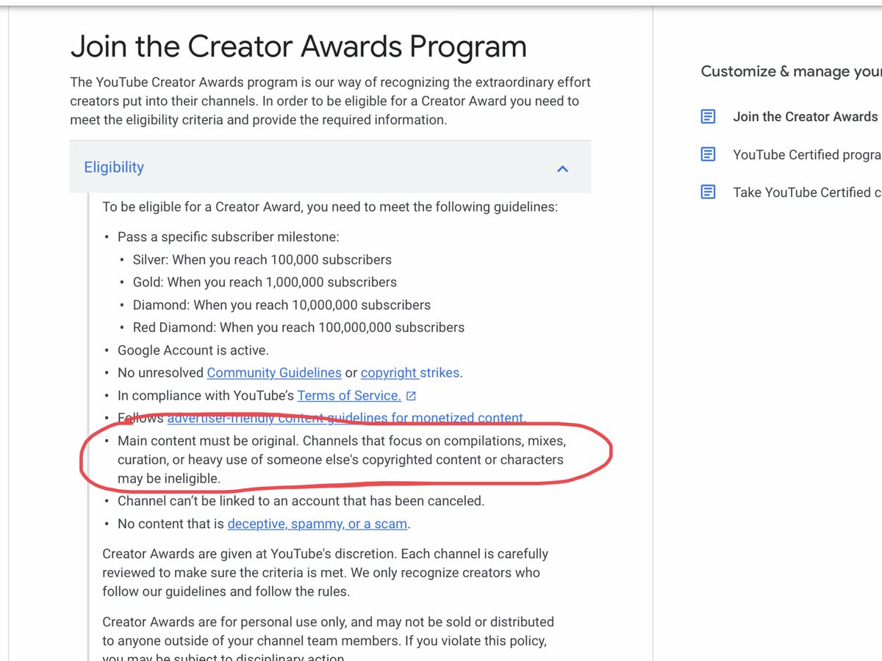Screen dimensions: 882x661
Task: Click 'Creator Awards are given at YouTube's discretion' paragraph
Action: 326,572
